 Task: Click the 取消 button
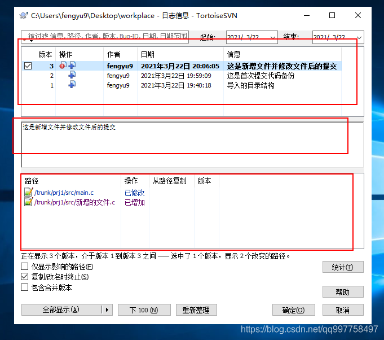click(343, 310)
